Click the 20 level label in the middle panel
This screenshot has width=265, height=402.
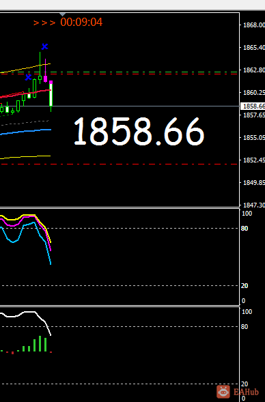click(x=245, y=285)
